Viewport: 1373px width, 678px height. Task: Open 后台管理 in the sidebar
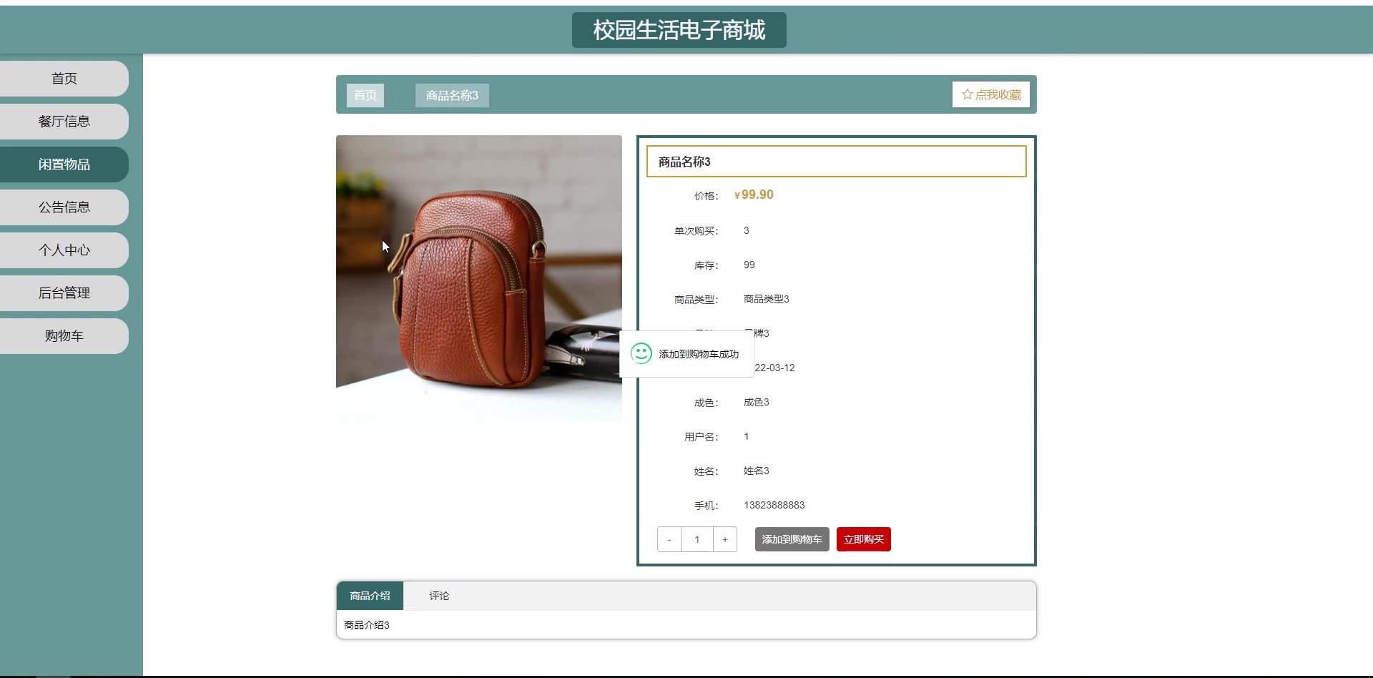64,293
